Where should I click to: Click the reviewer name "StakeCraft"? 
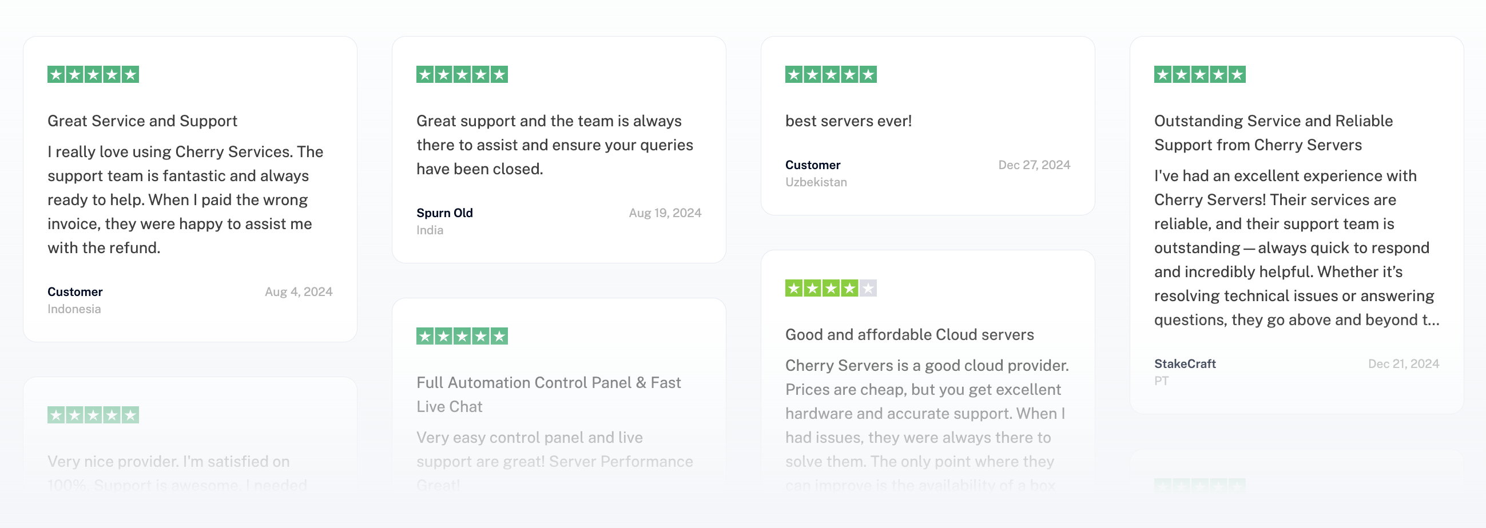[x=1185, y=364]
